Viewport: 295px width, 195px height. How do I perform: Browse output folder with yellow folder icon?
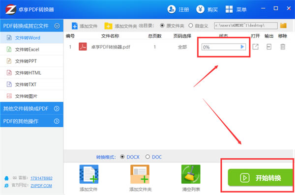tap(283, 26)
